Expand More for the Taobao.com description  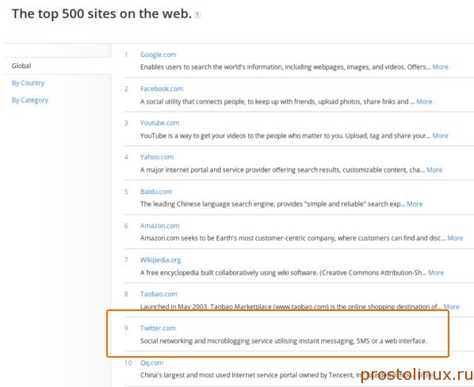click(x=451, y=307)
